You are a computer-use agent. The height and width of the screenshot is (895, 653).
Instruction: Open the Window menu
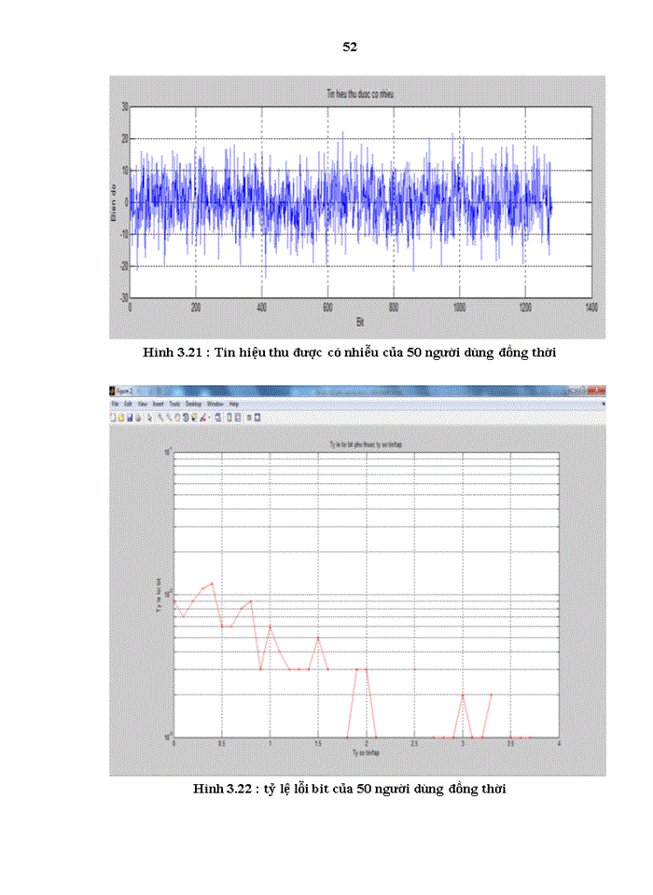tap(215, 404)
